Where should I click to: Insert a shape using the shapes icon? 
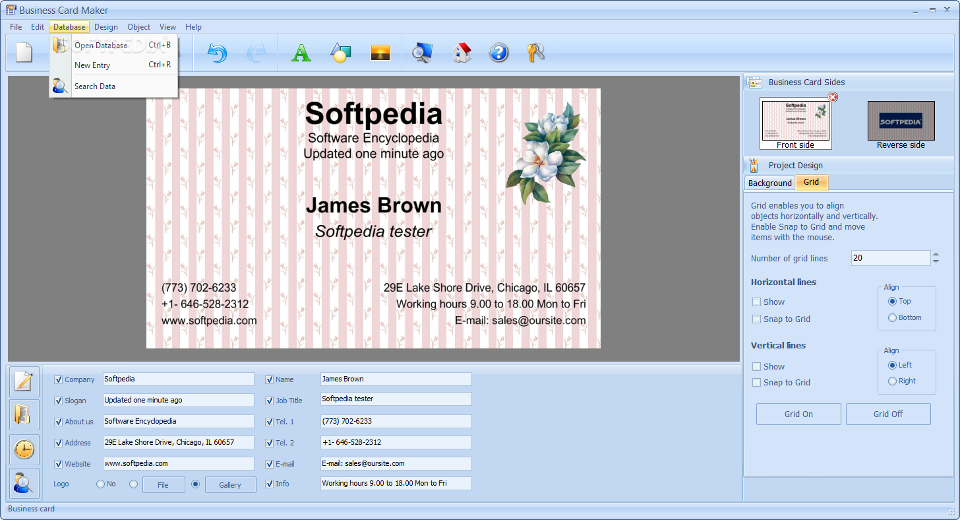[340, 53]
